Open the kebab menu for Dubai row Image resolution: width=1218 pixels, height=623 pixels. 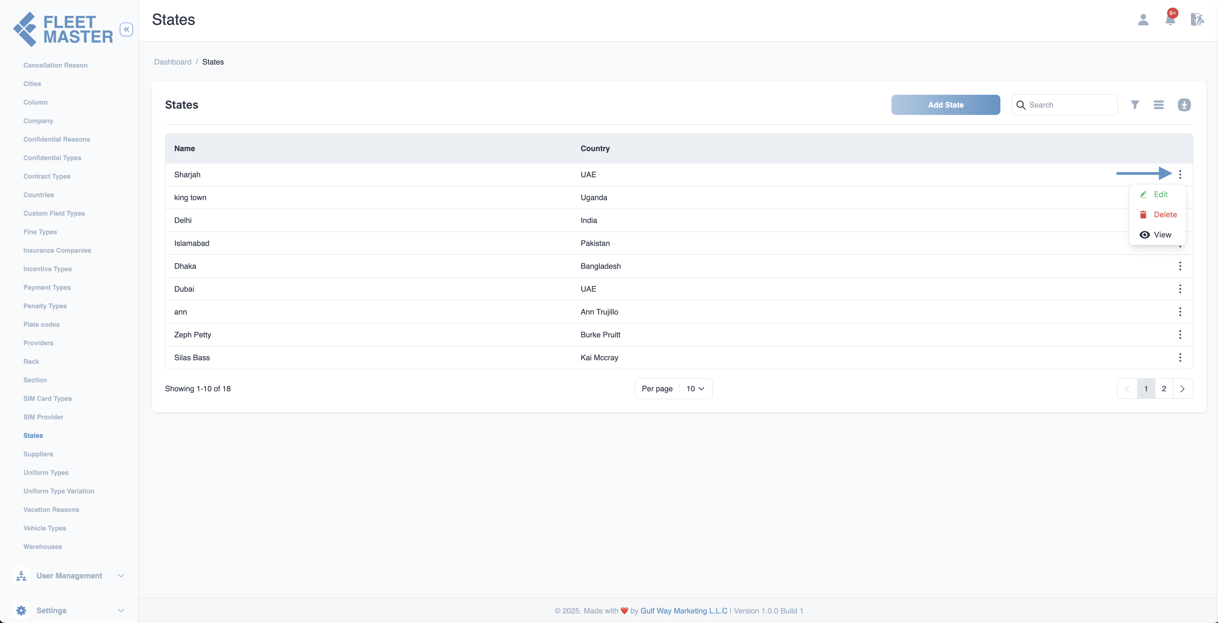click(1180, 289)
